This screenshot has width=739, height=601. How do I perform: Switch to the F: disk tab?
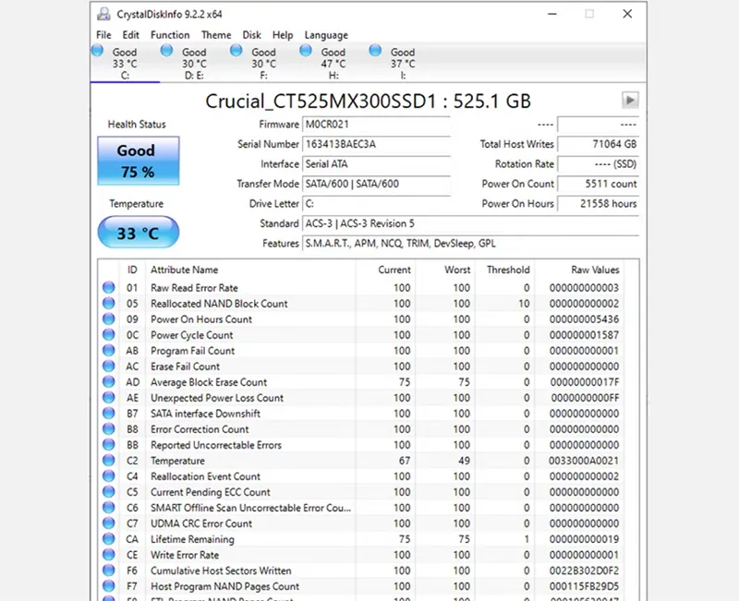tap(263, 63)
